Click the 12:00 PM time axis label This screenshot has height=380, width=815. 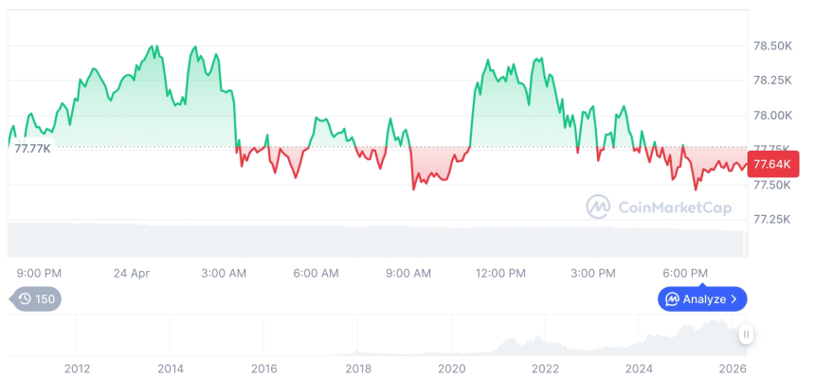point(500,273)
